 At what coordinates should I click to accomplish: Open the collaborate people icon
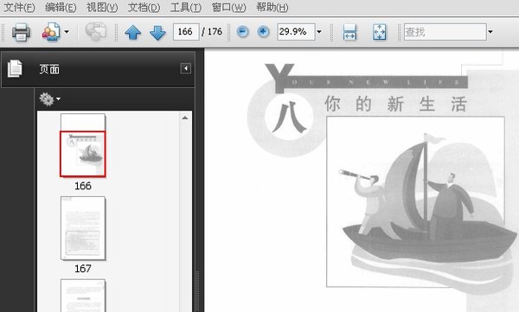click(x=51, y=32)
